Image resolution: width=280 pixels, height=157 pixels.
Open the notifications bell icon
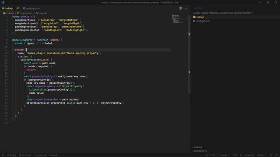click(276, 155)
